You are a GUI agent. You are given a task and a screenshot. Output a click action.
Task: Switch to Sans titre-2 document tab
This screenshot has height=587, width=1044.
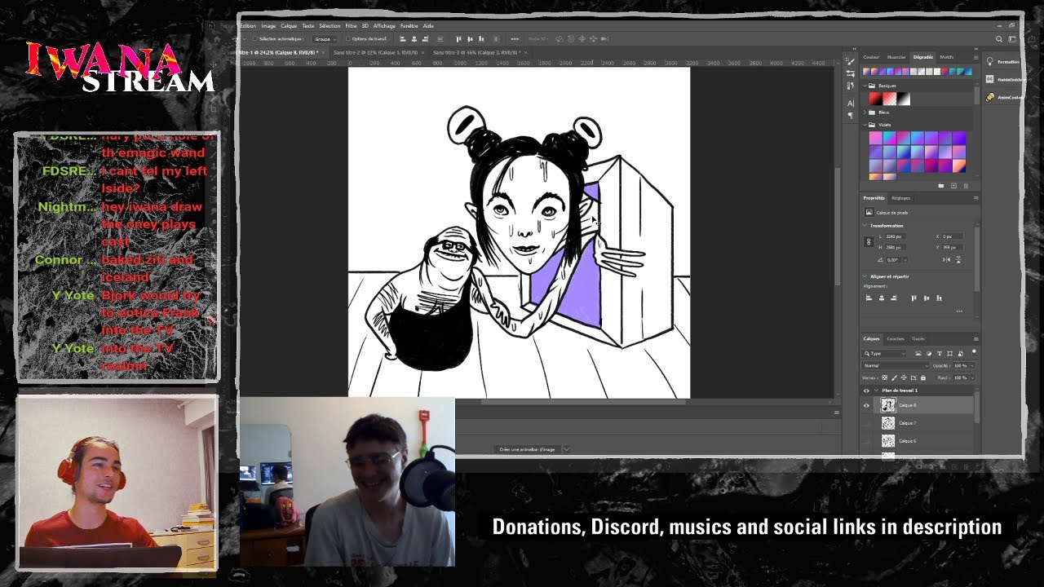point(376,52)
